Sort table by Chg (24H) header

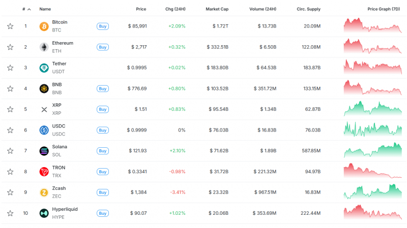point(175,9)
